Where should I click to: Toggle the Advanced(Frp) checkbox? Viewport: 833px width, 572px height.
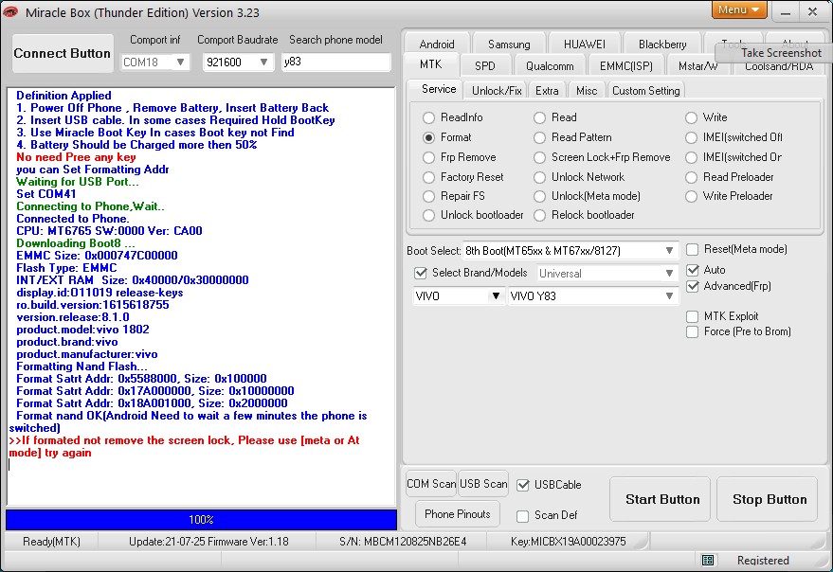tap(692, 286)
